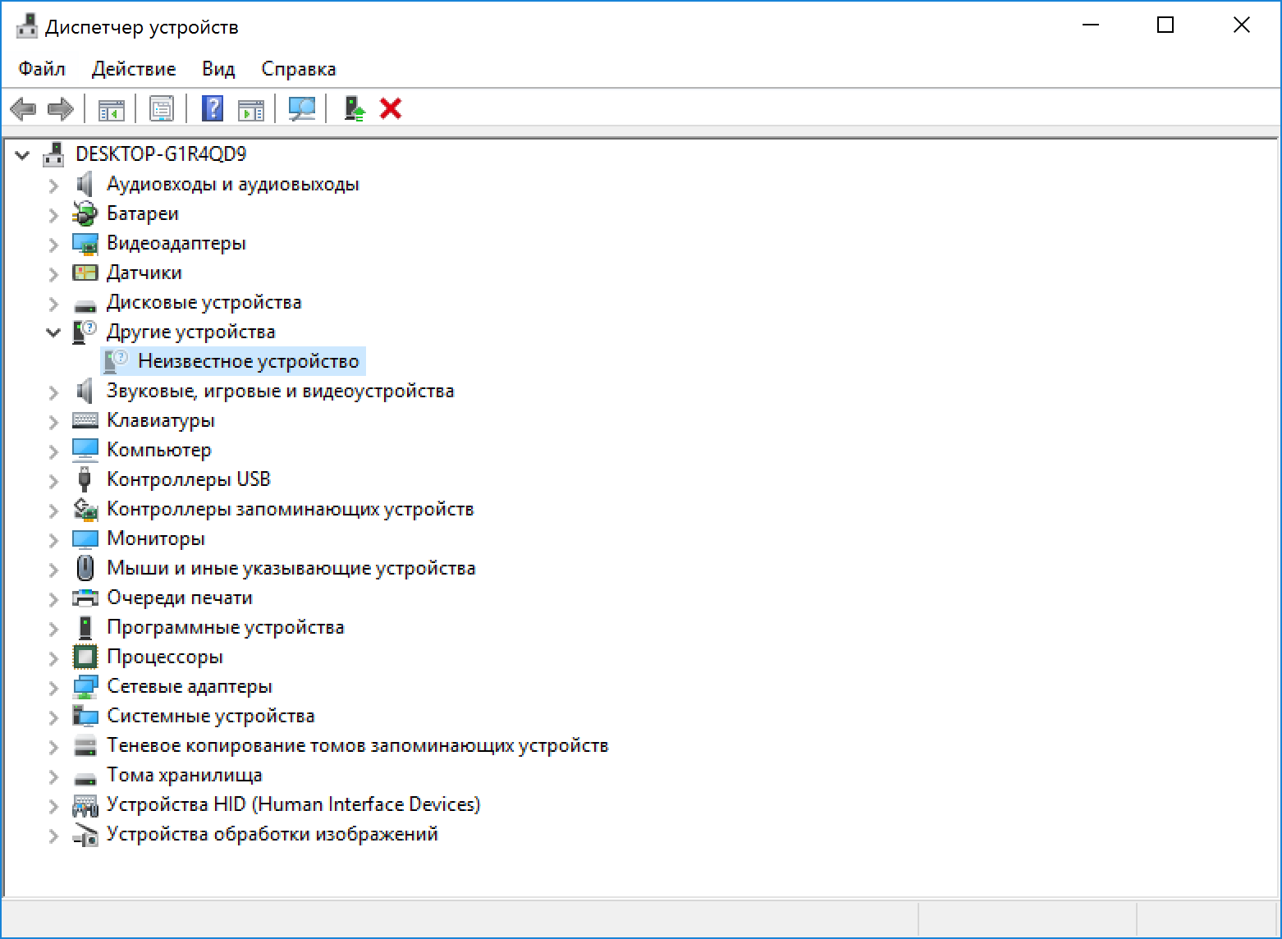Expand the Видеоадаптеры category

[x=53, y=244]
